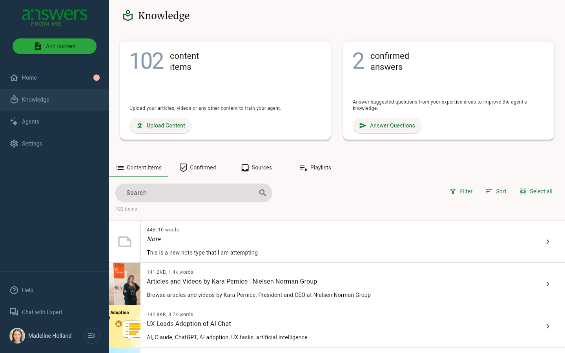The height and width of the screenshot is (353, 565).
Task: Start Chat with Expert
Action: tap(55, 312)
